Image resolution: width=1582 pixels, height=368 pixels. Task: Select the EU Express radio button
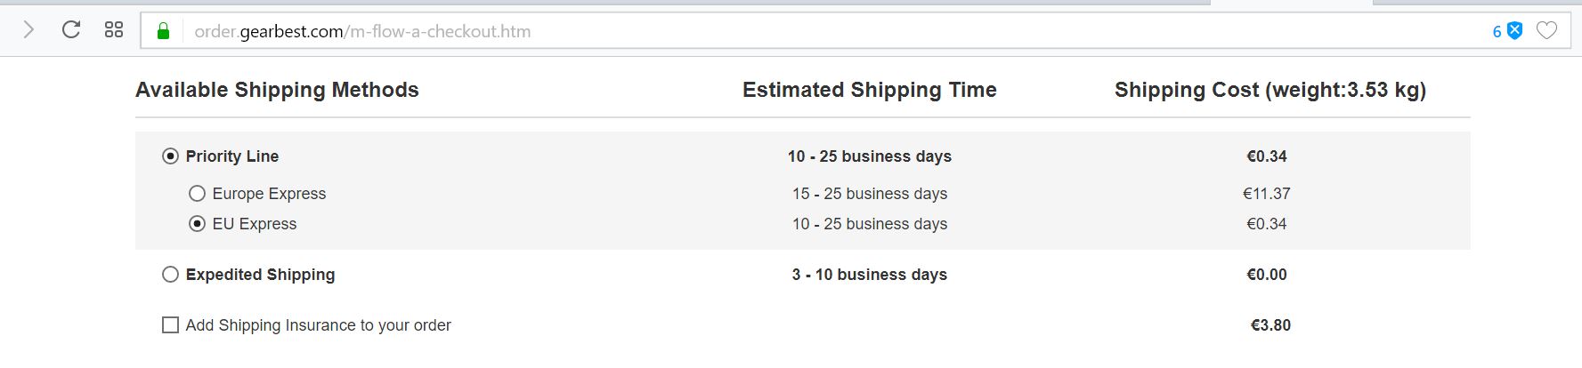198,224
